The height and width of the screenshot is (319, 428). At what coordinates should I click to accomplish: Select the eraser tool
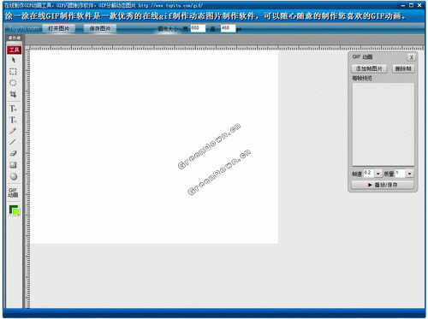13,153
